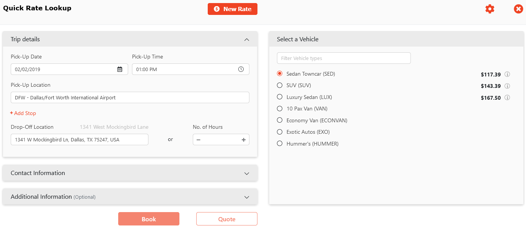This screenshot has width=526, height=227.
Task: Close the Quick Rate Lookup panel
Action: [518, 9]
